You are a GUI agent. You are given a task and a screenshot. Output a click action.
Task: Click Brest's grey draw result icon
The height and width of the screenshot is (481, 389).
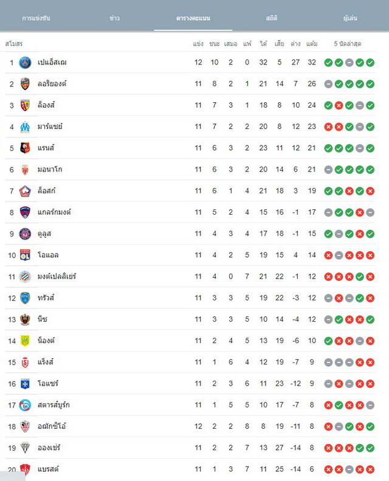(349, 469)
